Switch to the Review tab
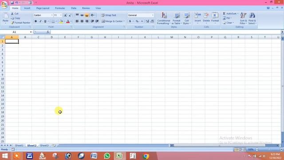284x160 pixels. 86,8
